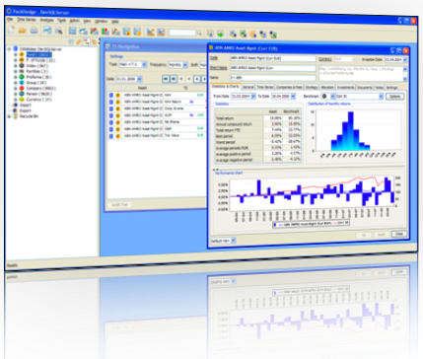
Task: Click into the toolbar search box
Action: pyautogui.click(x=182, y=33)
